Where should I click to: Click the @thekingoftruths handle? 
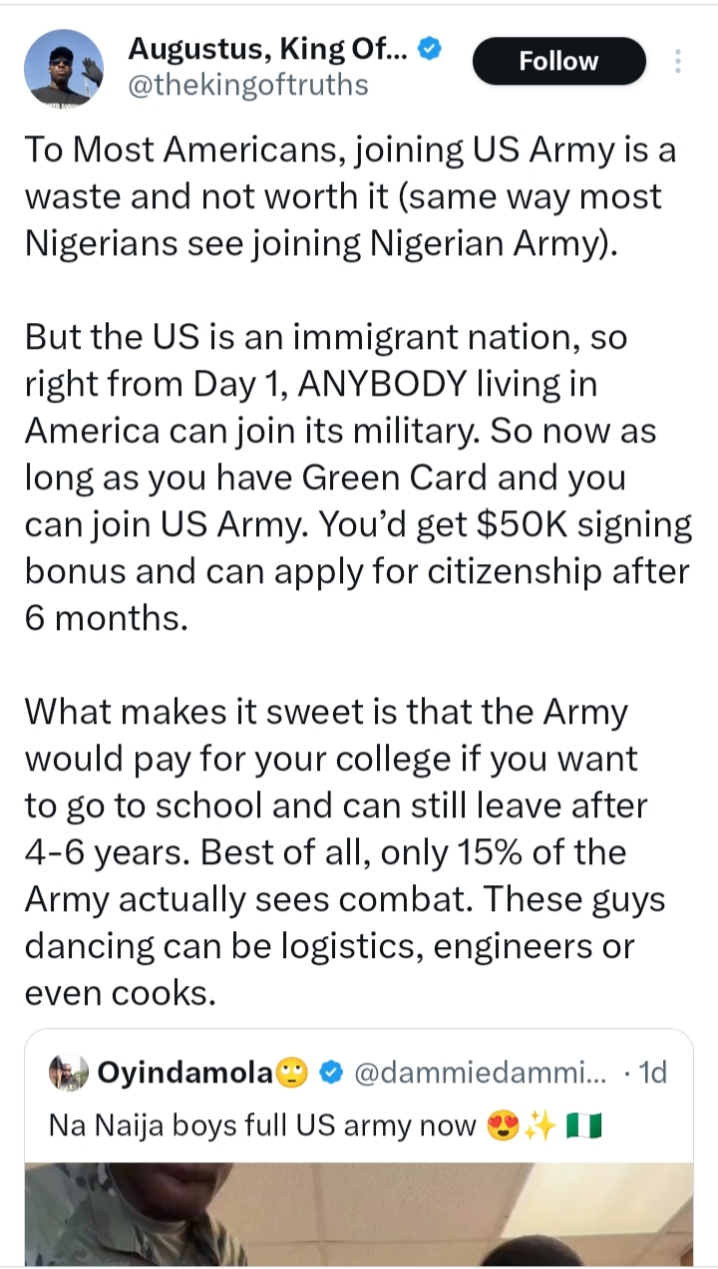[x=248, y=85]
